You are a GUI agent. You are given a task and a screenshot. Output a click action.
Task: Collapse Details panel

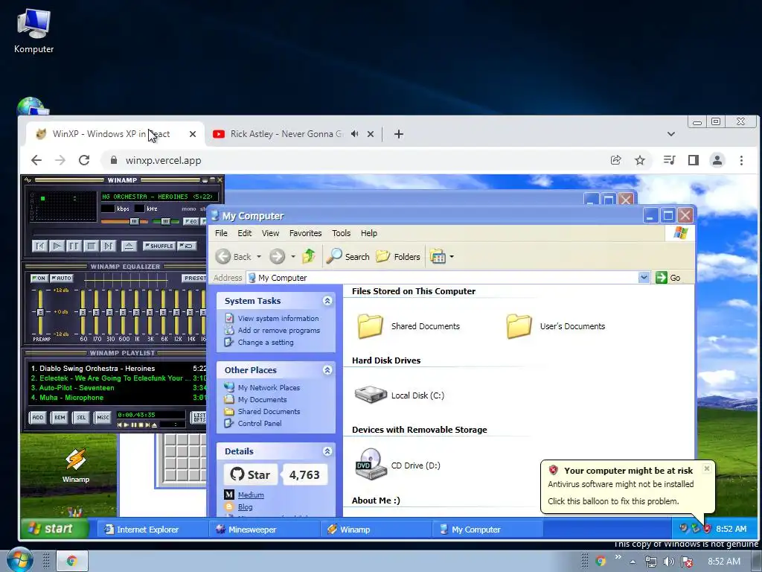coord(327,451)
